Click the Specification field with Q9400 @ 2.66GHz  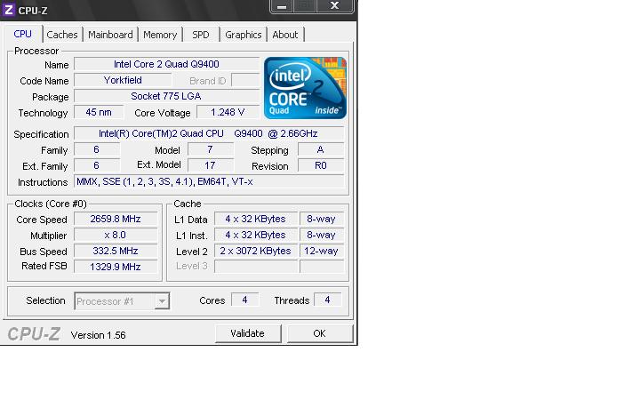point(209,134)
